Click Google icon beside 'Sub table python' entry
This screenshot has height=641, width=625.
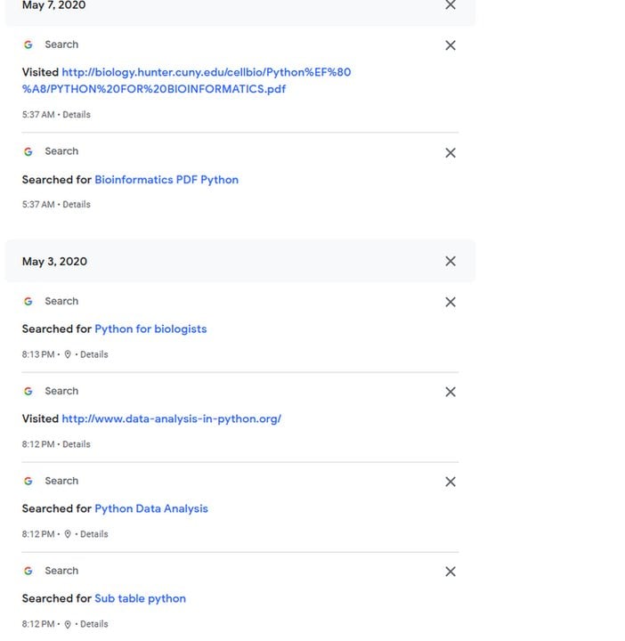tap(28, 571)
